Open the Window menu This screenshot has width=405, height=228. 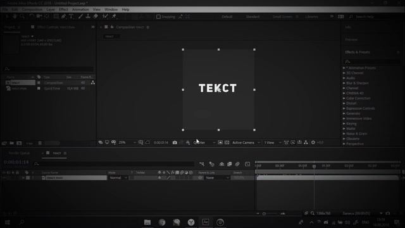111,9
